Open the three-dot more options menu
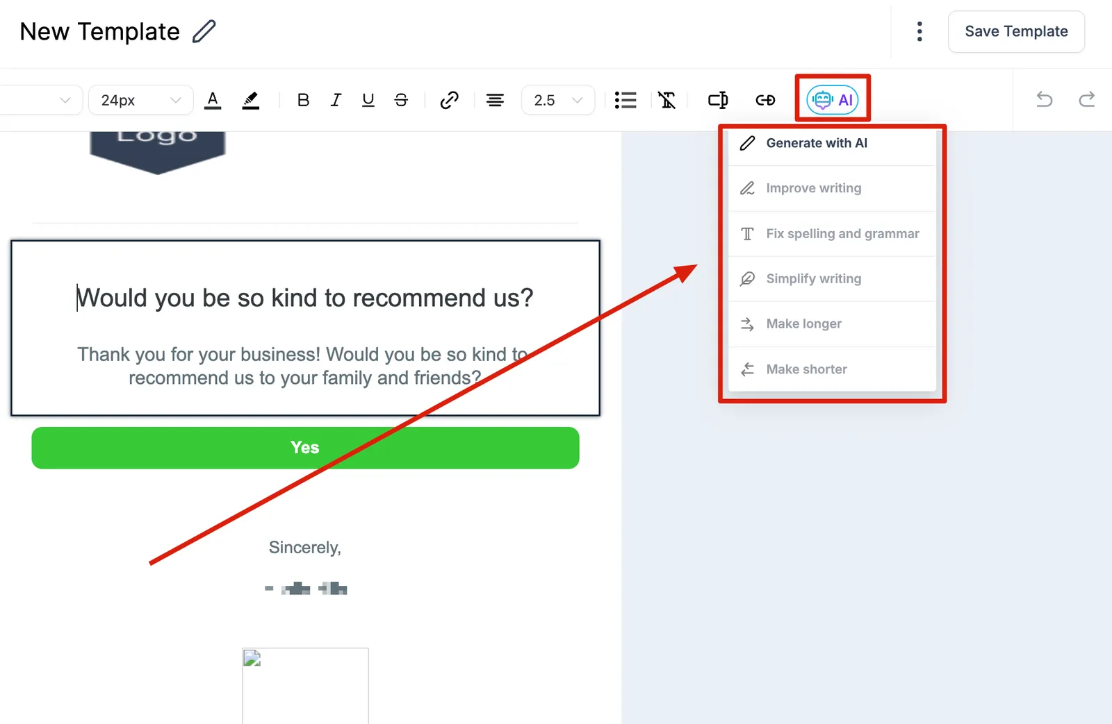 (x=919, y=31)
